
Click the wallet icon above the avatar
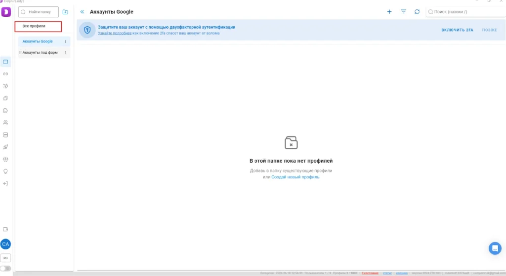point(5,229)
